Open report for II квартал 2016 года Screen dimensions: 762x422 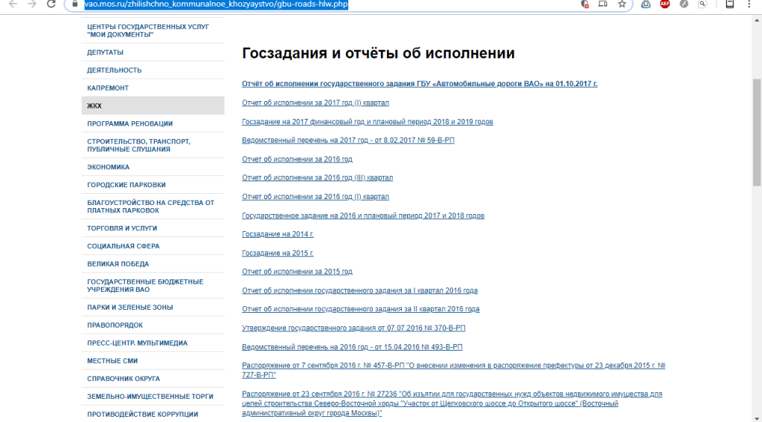361,309
